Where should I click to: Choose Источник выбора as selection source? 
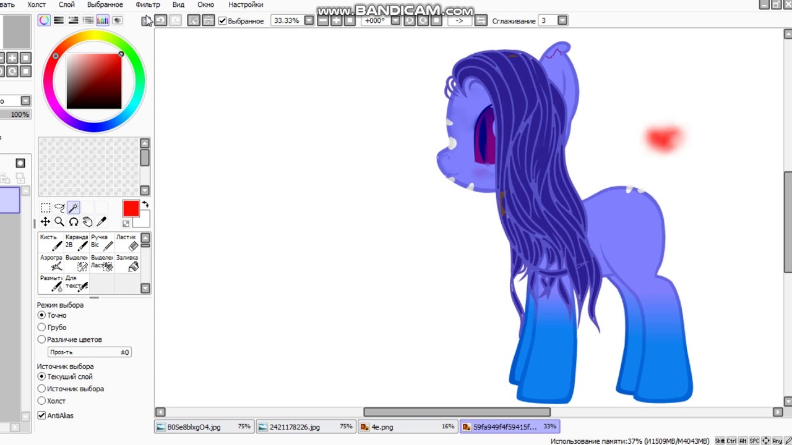(41, 389)
